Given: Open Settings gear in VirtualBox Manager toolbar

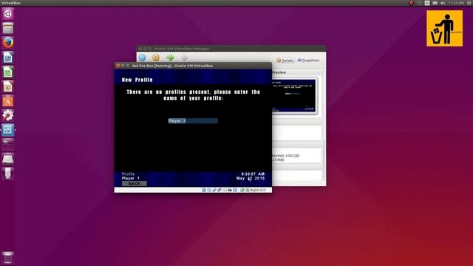Looking at the screenshot, I should tap(156, 58).
